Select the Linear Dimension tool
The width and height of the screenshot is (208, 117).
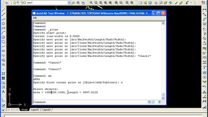pos(204,10)
